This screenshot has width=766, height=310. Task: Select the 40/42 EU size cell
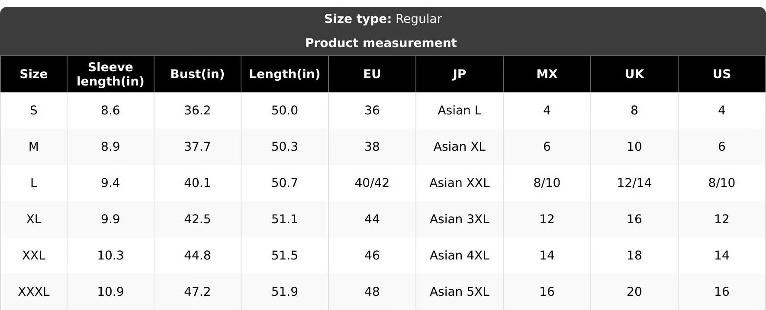[372, 183]
